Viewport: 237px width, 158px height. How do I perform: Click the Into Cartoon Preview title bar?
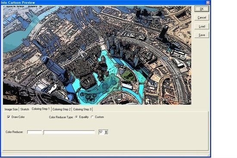[x=104, y=3]
